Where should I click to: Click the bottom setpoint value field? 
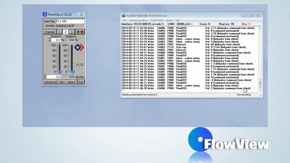pos(53,77)
